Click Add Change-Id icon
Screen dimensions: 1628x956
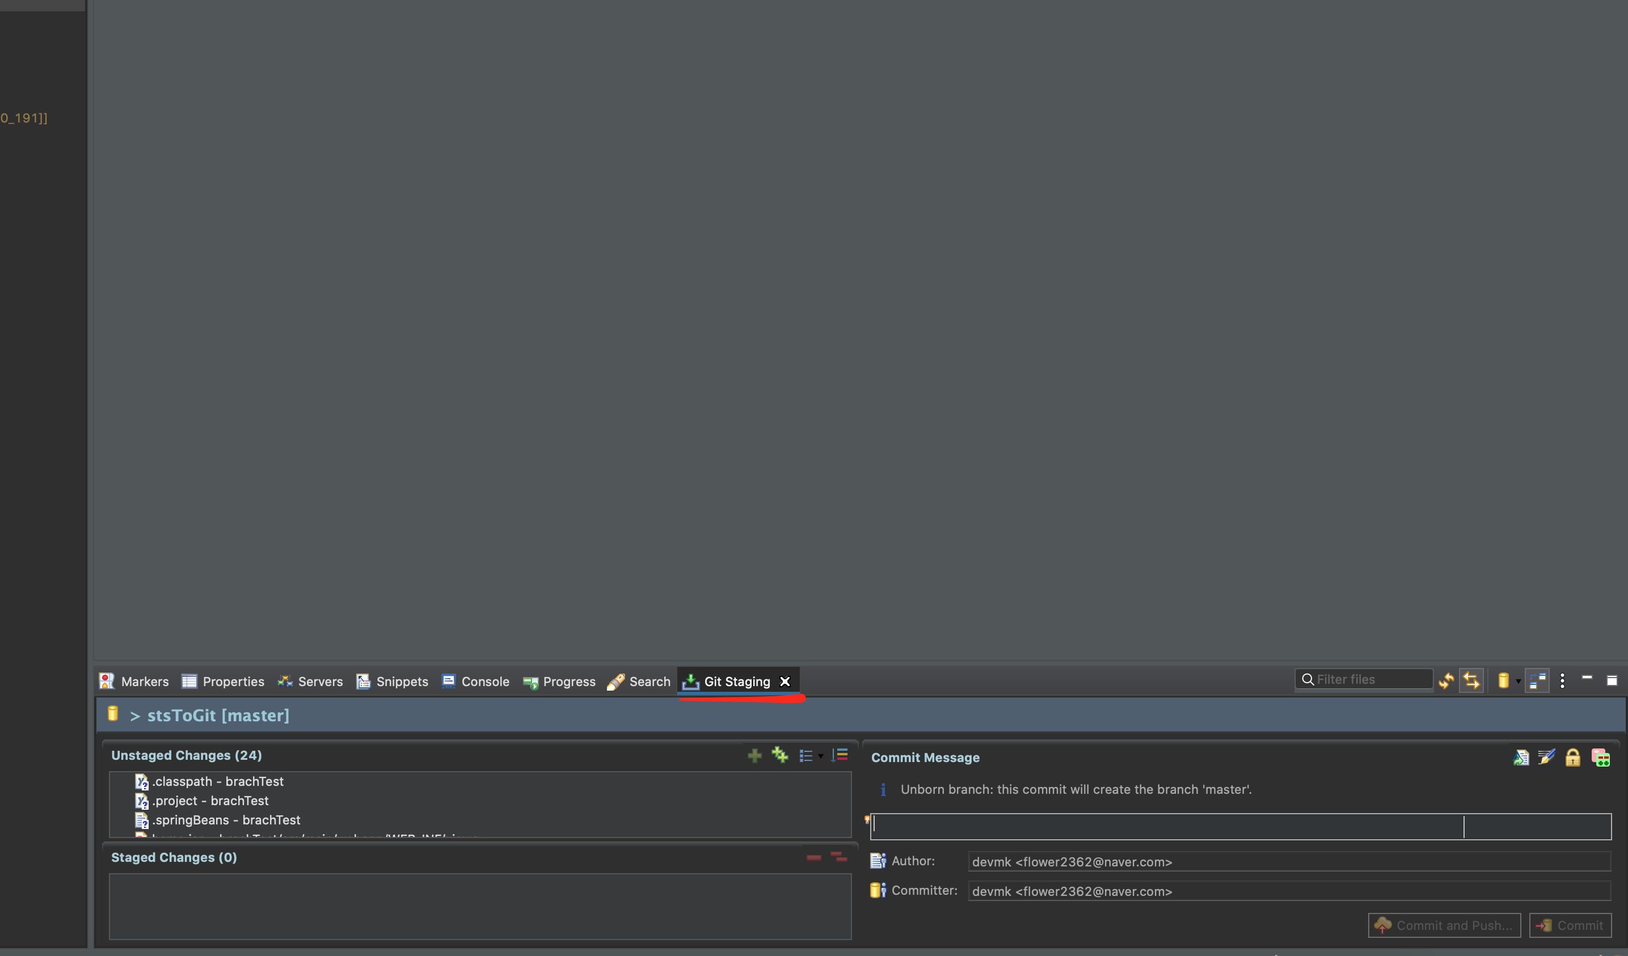[1600, 757]
